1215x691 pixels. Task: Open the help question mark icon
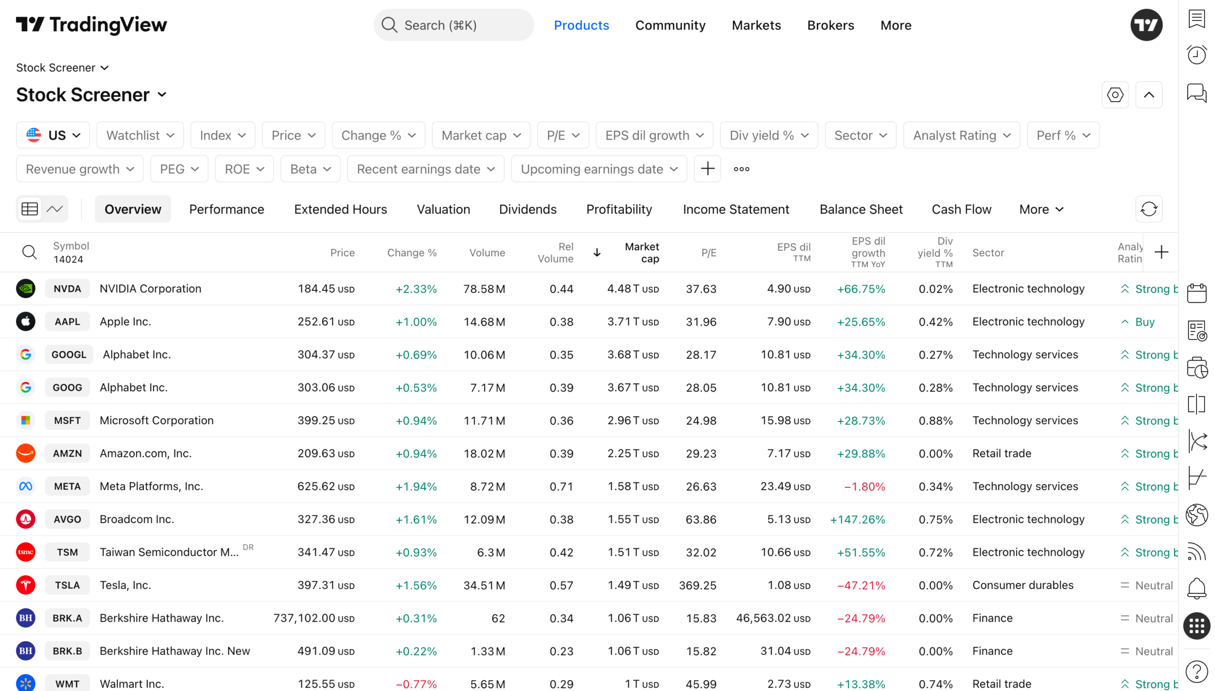1196,672
